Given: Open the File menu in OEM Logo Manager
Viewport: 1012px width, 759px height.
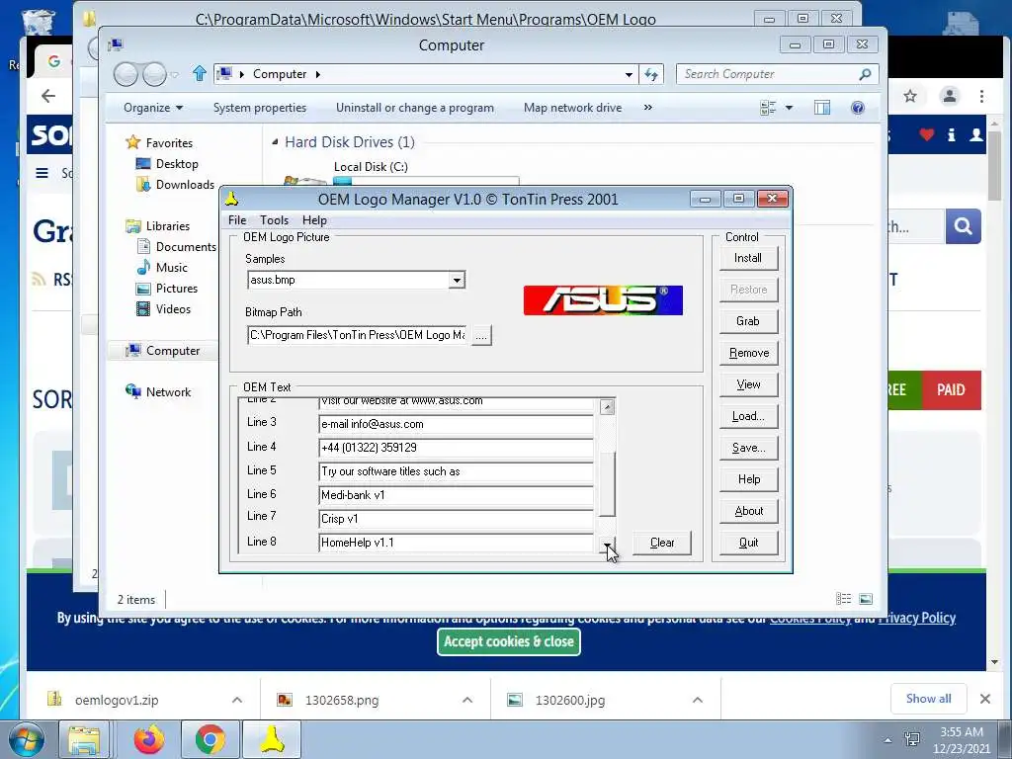Looking at the screenshot, I should (237, 220).
